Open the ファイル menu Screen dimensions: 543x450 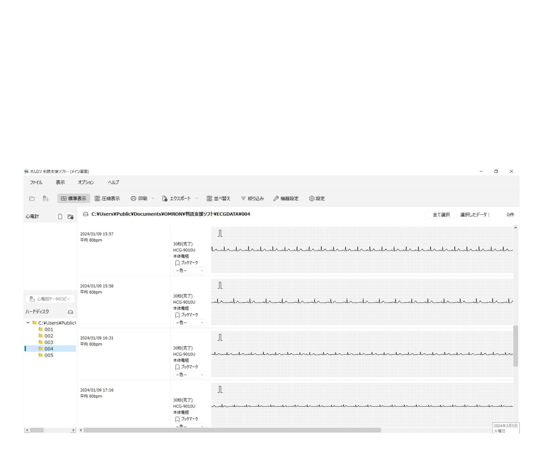point(36,182)
